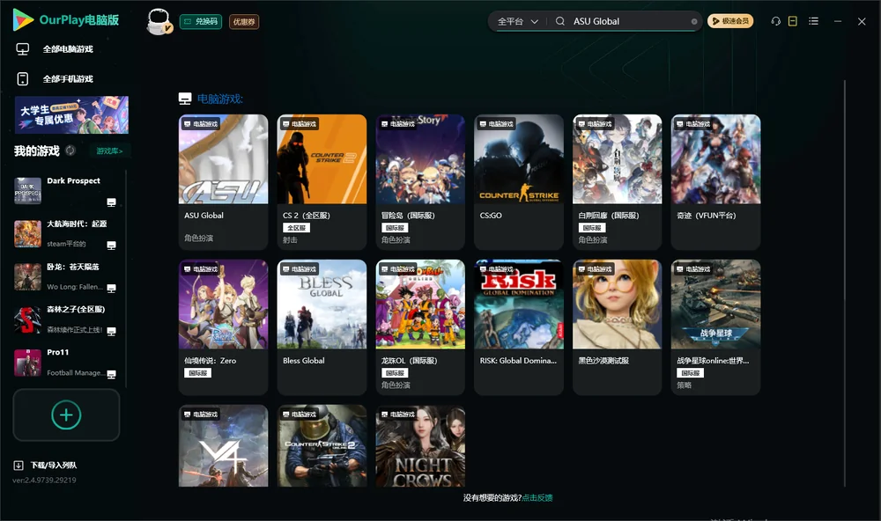The width and height of the screenshot is (881, 521).
Task: Open 下载/导入列队 download queue
Action: pyautogui.click(x=46, y=466)
